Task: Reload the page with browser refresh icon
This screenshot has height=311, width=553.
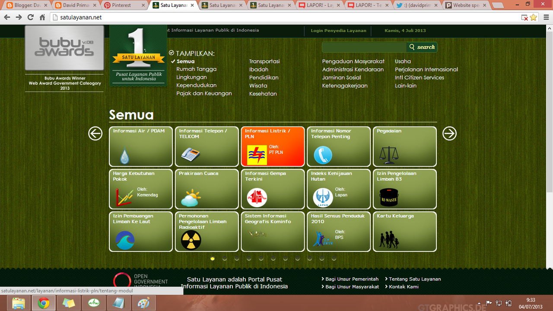Action: click(30, 17)
